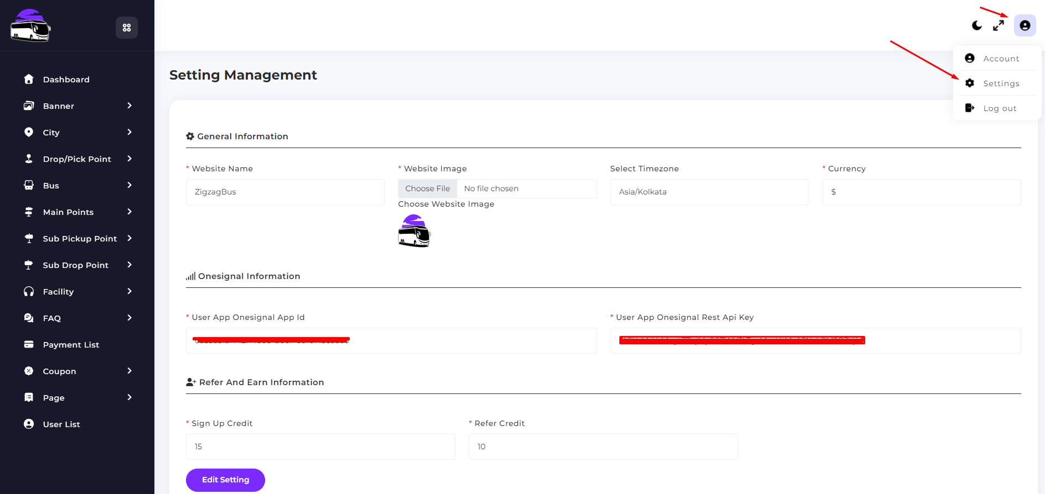
Task: Click Choose File for Website Image
Action: click(427, 188)
